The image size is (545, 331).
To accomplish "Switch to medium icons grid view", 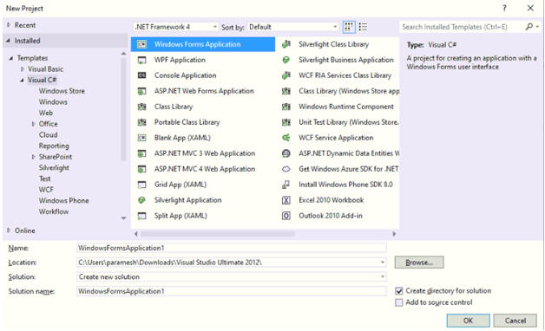I will pyautogui.click(x=349, y=27).
